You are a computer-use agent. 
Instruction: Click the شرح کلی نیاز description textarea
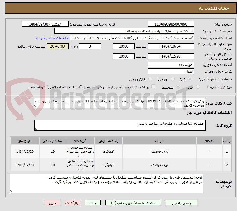(119, 103)
